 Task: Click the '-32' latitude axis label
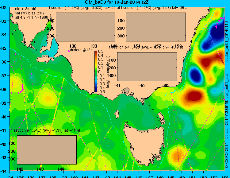(x=3, y=7)
